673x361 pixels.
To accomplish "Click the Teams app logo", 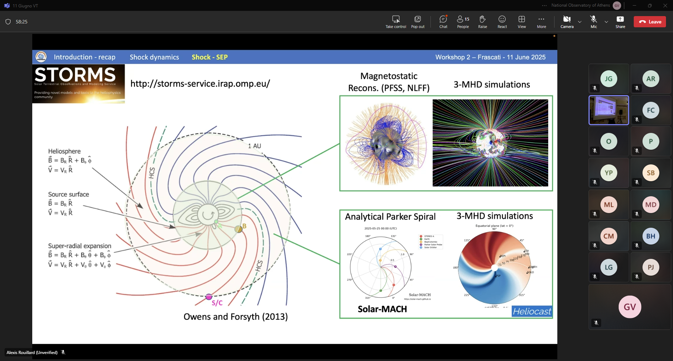I will pyautogui.click(x=7, y=6).
